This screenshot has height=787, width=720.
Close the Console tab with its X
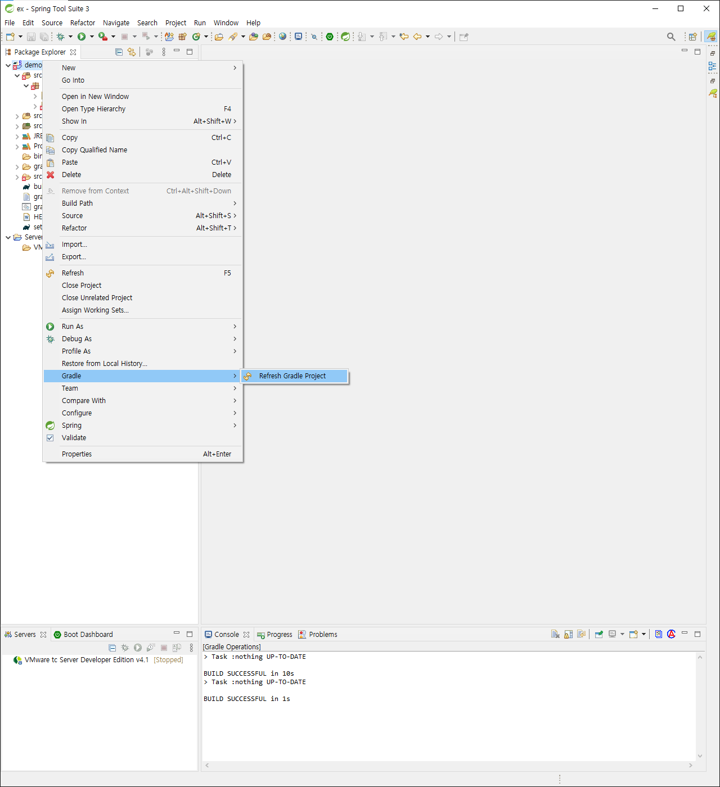coord(246,634)
